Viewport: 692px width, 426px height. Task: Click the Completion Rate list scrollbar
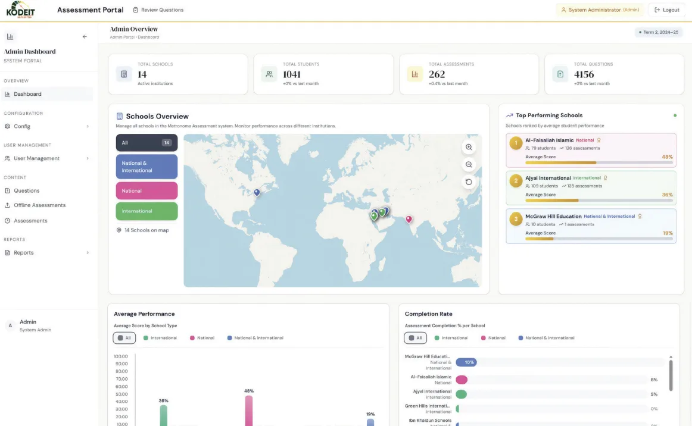click(671, 375)
